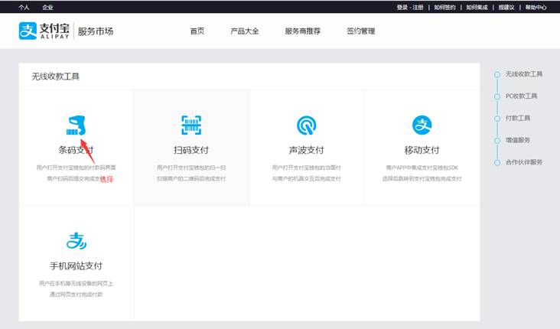The image size is (560, 329).
Task: Click the 声波支付 sound wave icon
Action: 307,125
